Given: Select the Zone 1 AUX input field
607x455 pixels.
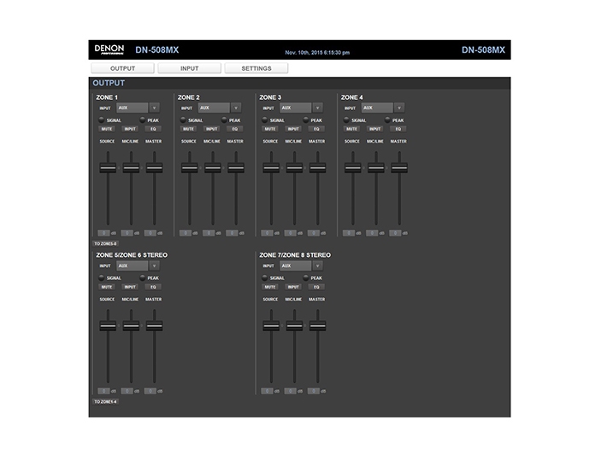Looking at the screenshot, I should coord(132,108).
